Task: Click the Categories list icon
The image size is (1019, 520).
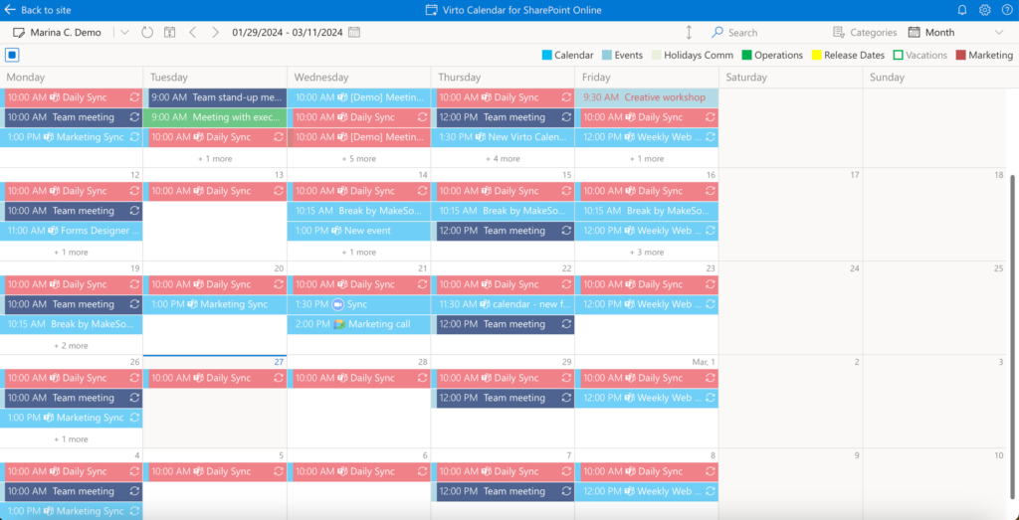Action: pyautogui.click(x=838, y=33)
